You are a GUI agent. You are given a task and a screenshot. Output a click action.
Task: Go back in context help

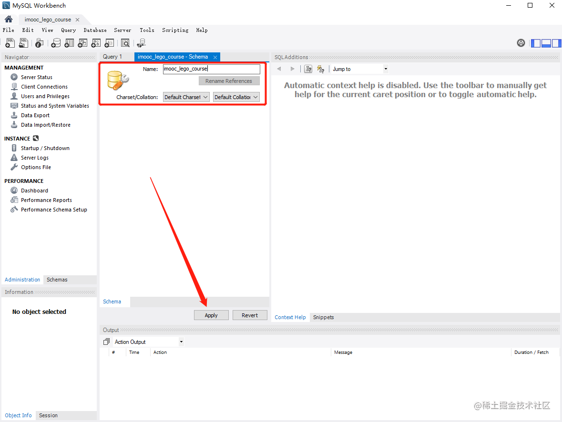click(x=279, y=69)
